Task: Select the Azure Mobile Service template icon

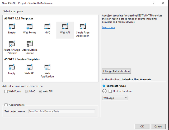Action: [30, 44]
